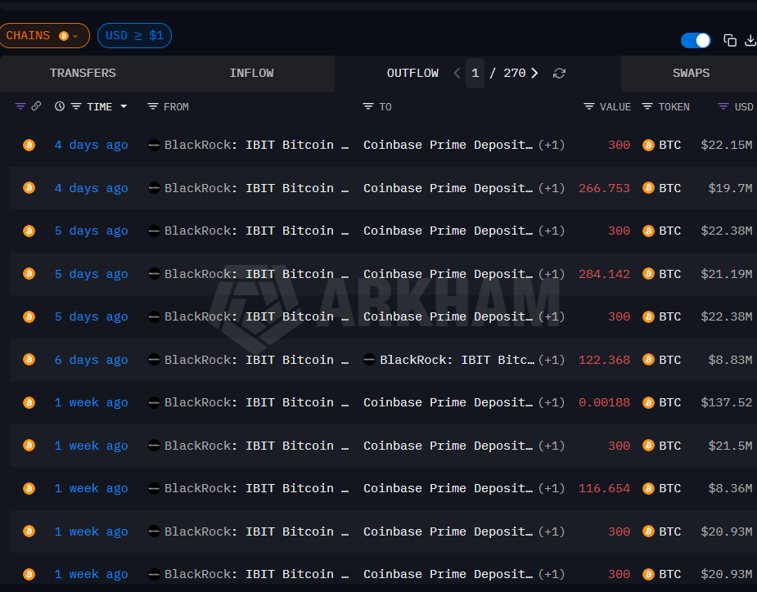Open '6 days ago' transaction link
757x592 pixels.
[x=91, y=360]
